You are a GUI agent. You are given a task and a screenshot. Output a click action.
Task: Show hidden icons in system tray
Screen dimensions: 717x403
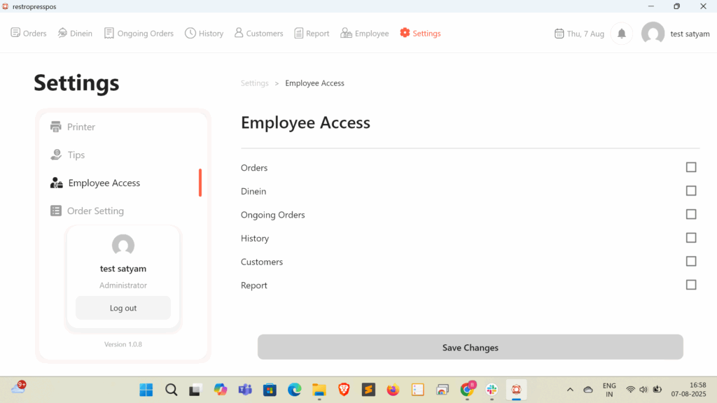(570, 390)
